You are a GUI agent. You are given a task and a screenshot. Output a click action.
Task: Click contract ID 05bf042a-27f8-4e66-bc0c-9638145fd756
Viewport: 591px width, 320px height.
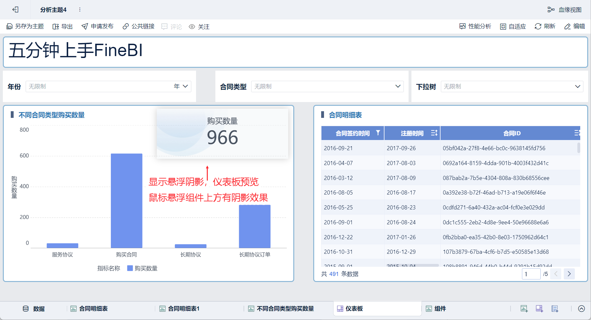pyautogui.click(x=494, y=148)
